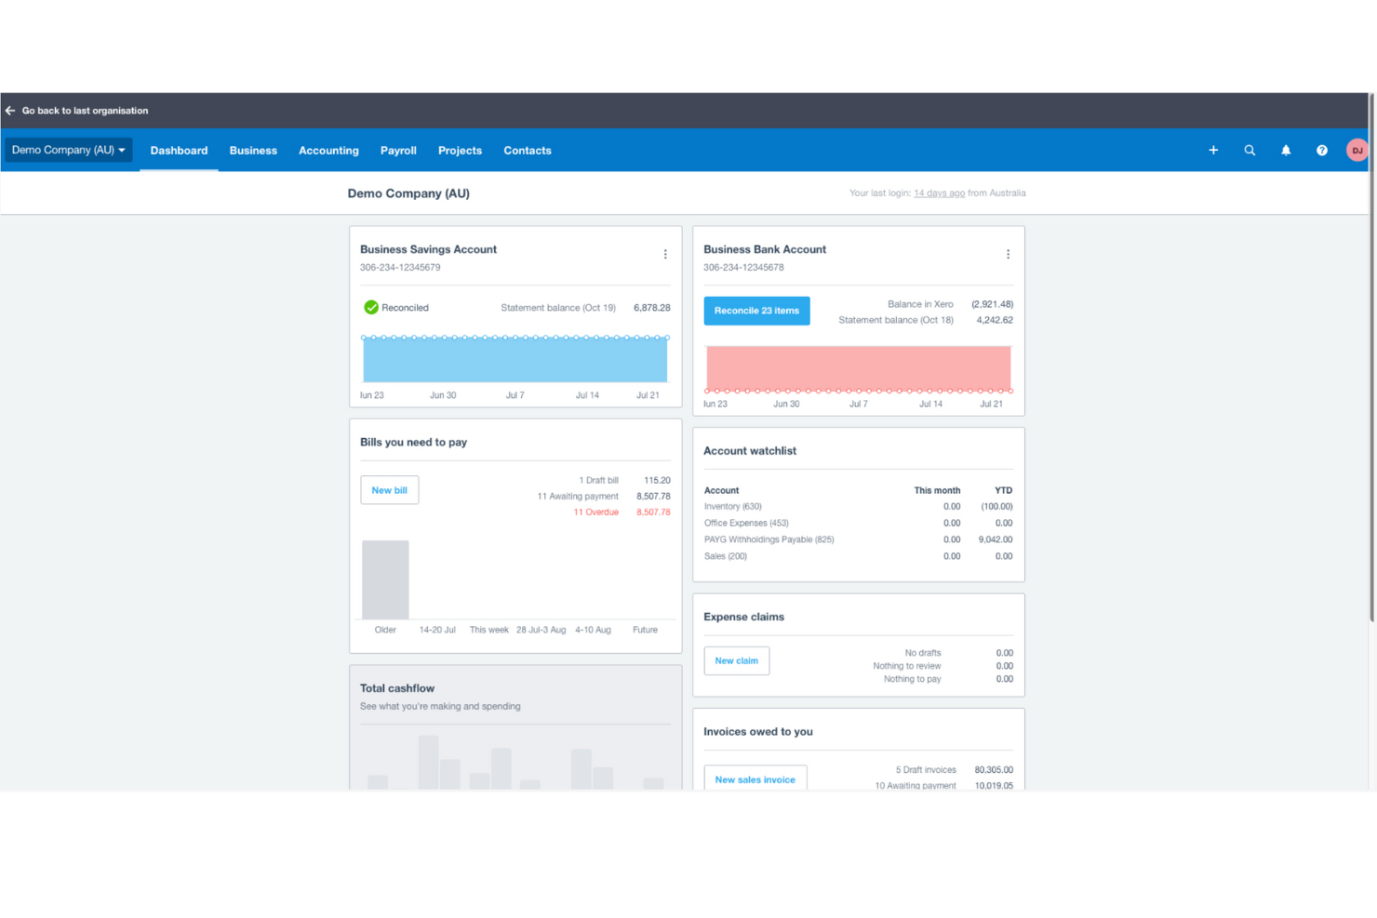The height and width of the screenshot is (918, 1377).
Task: Click the 80,305.00 draft invoices amount
Action: click(994, 770)
